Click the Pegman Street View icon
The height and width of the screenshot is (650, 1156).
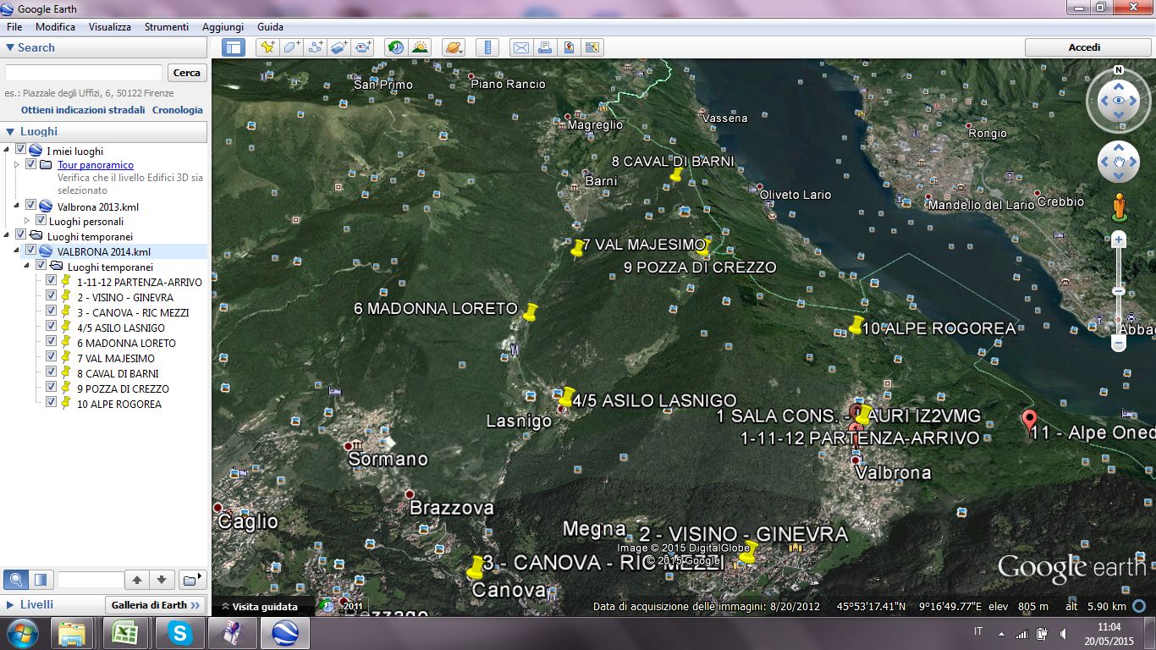(1119, 207)
